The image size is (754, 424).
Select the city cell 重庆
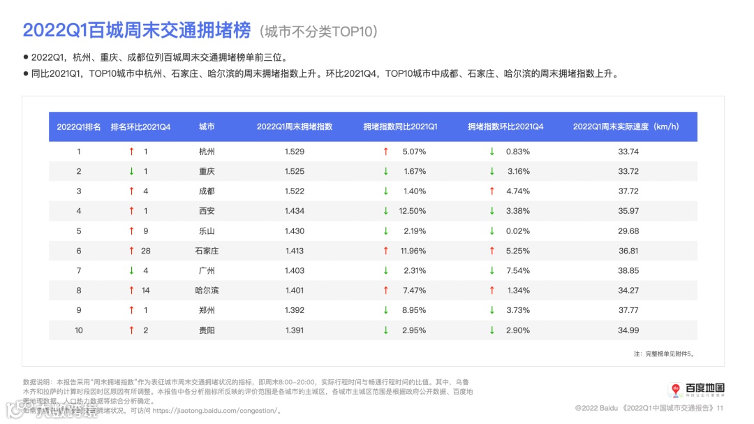pyautogui.click(x=207, y=171)
